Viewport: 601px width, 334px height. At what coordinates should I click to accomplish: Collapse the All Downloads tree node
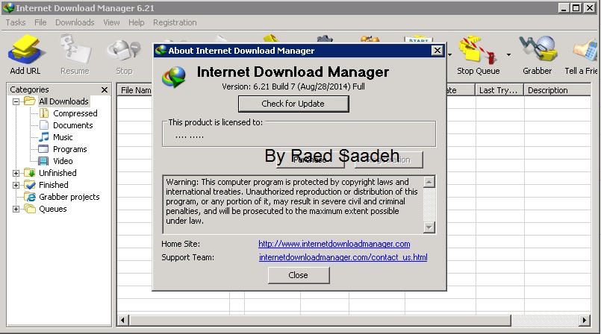pos(16,101)
